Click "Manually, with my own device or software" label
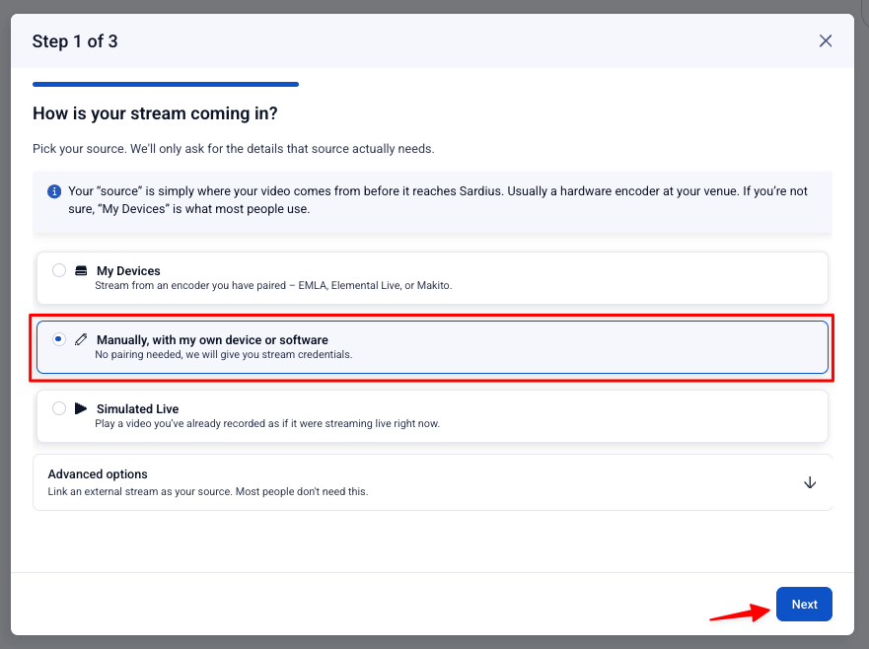The height and width of the screenshot is (649, 869). pos(212,339)
